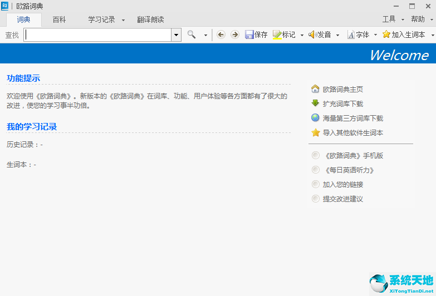Expand the 学习记录 tab dropdown arrow
The image size is (436, 296).
pyautogui.click(x=123, y=20)
